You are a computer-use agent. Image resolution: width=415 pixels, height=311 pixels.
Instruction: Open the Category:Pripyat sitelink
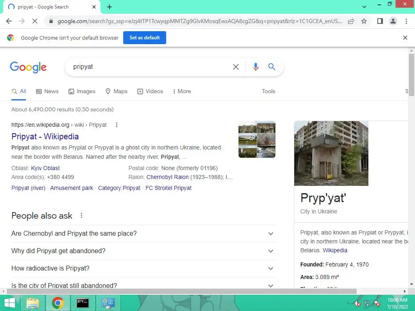tap(119, 188)
